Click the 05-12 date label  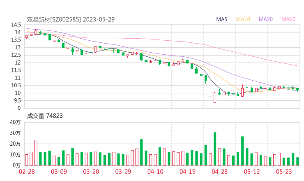click(x=252, y=172)
